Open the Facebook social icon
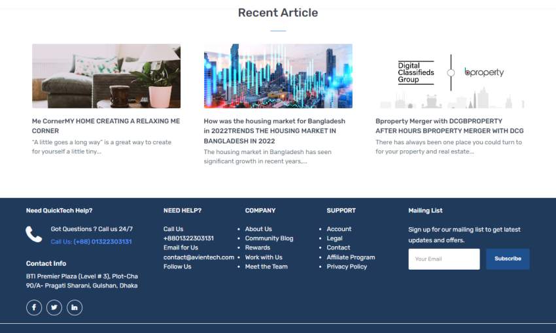This screenshot has width=556, height=333. coord(34,308)
